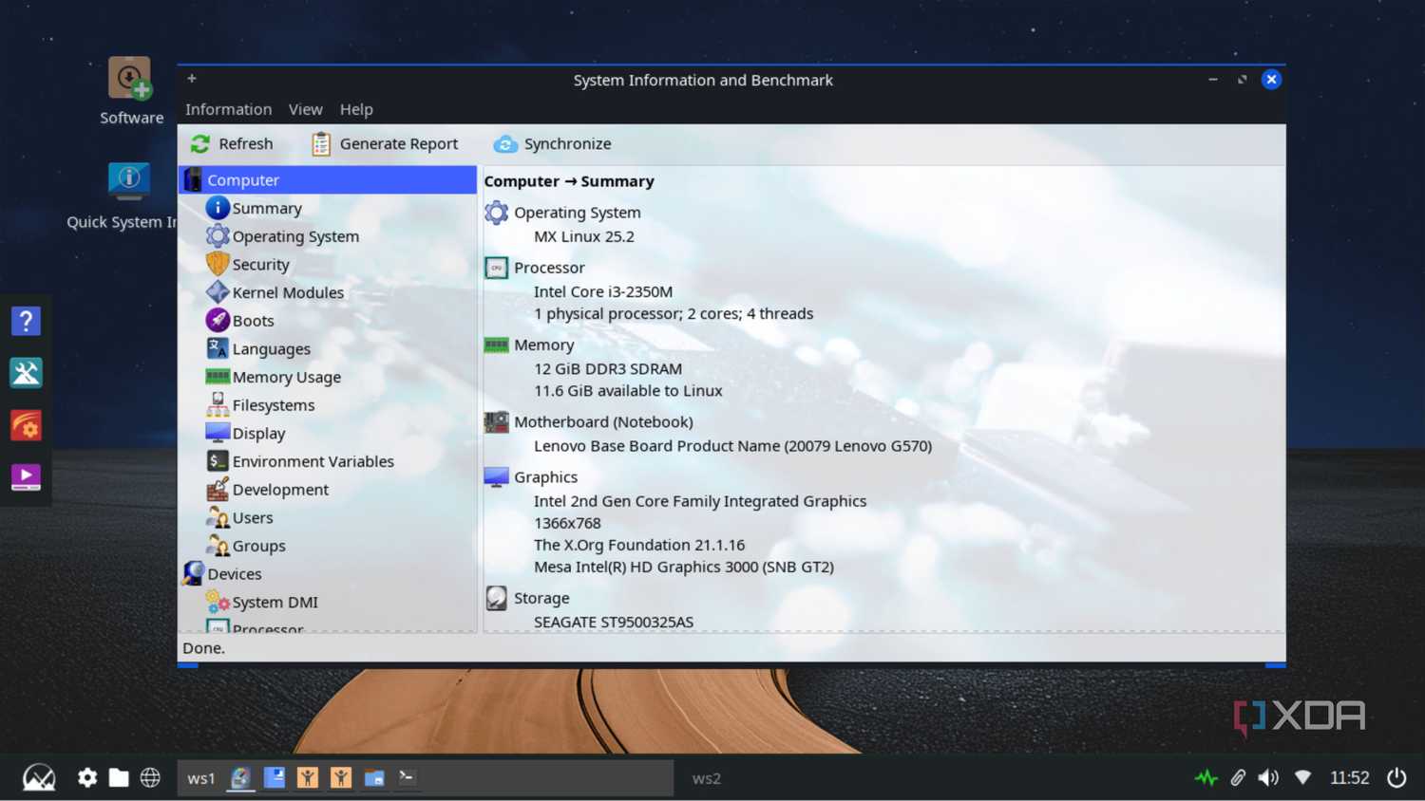Image resolution: width=1425 pixels, height=801 pixels.
Task: Click the Lenovo Base Board product name line
Action: pyautogui.click(x=732, y=446)
